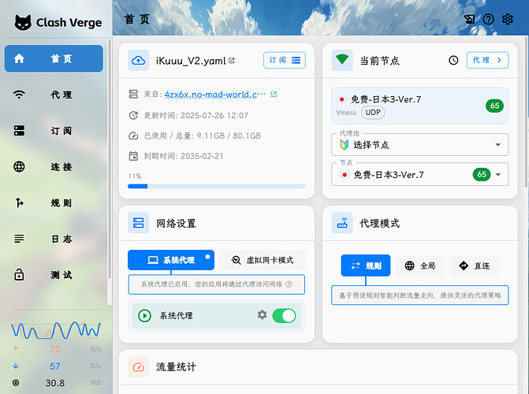This screenshot has height=394, width=529.
Task: Open external link icon next to iKuuu_V2.yaml
Action: (232, 61)
